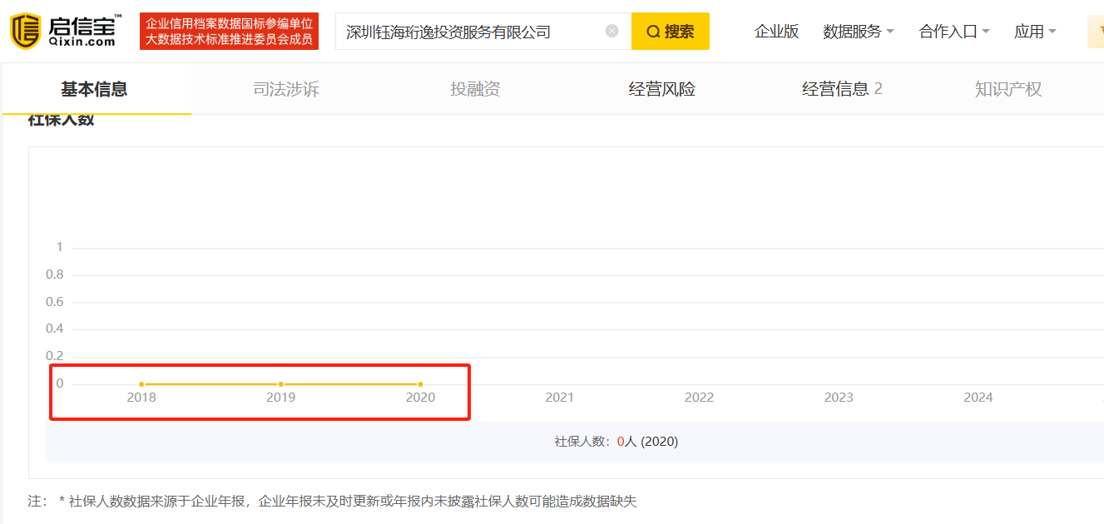Expand the 合作入口 dropdown menu
Image resolution: width=1104 pixels, height=524 pixels.
[x=954, y=32]
